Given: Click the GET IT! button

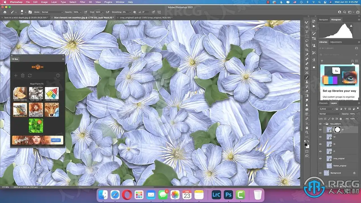Looking at the screenshot, I should point(55,140).
